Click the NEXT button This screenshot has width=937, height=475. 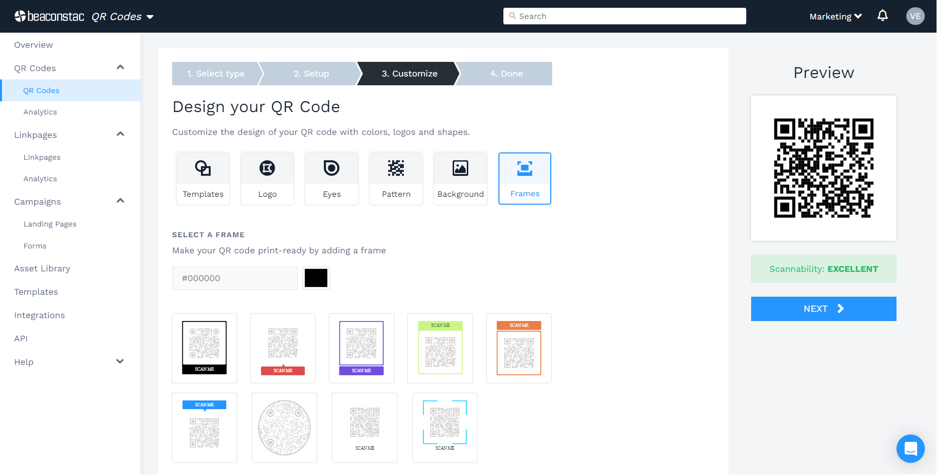823,308
